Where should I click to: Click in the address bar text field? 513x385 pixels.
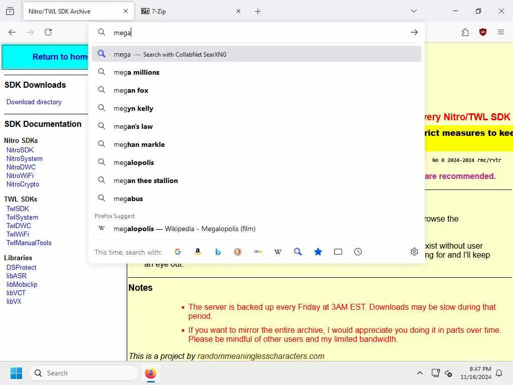tap(259, 33)
